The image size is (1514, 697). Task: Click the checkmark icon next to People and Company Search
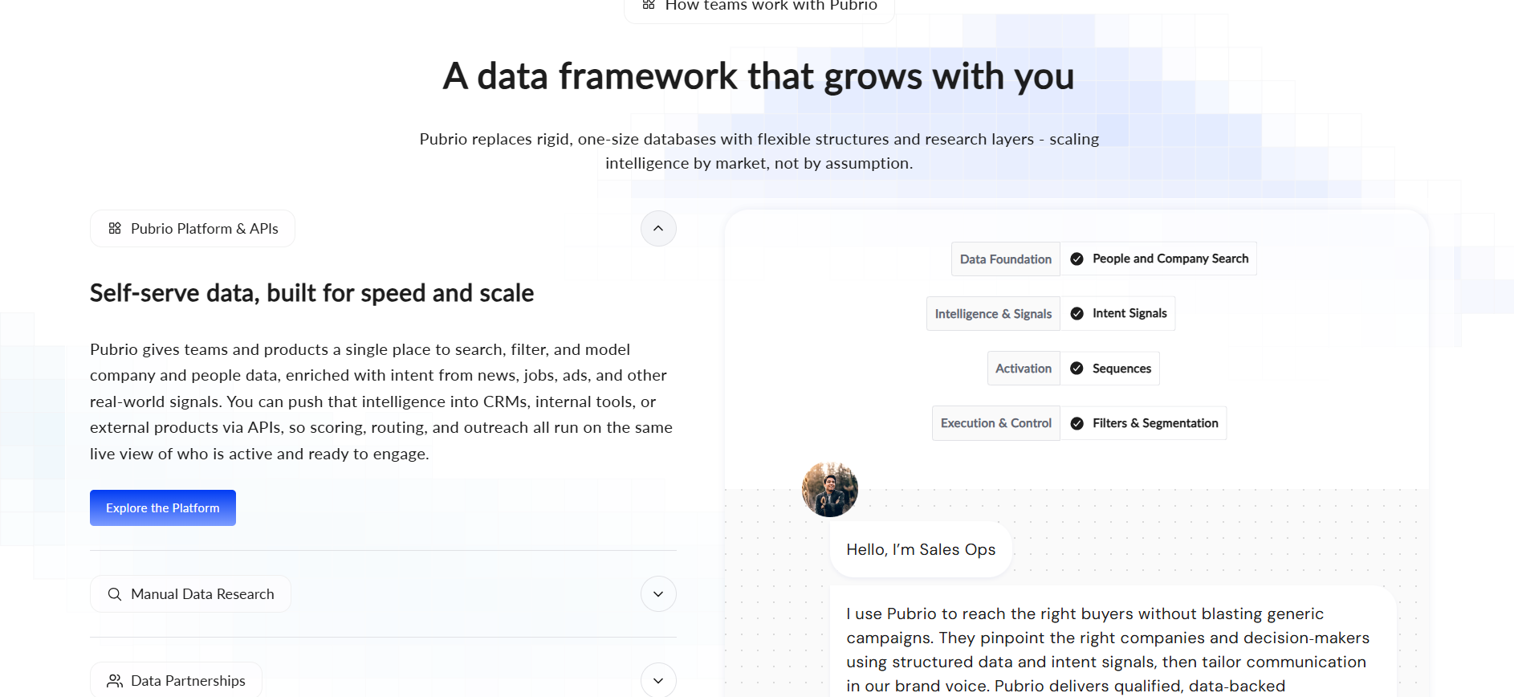pyautogui.click(x=1077, y=259)
